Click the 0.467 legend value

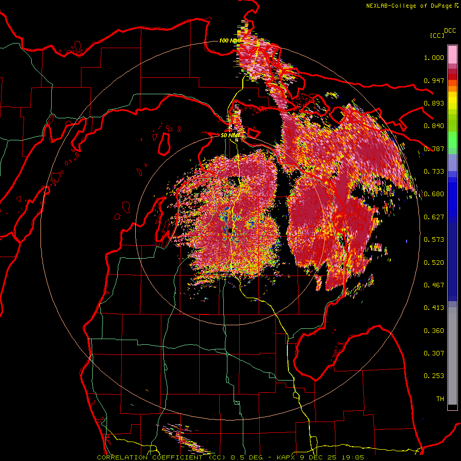click(434, 285)
